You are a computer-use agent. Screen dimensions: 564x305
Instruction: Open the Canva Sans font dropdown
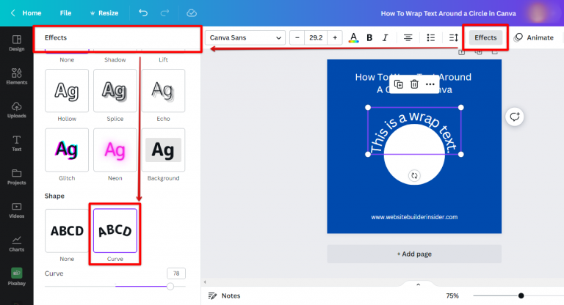click(245, 37)
